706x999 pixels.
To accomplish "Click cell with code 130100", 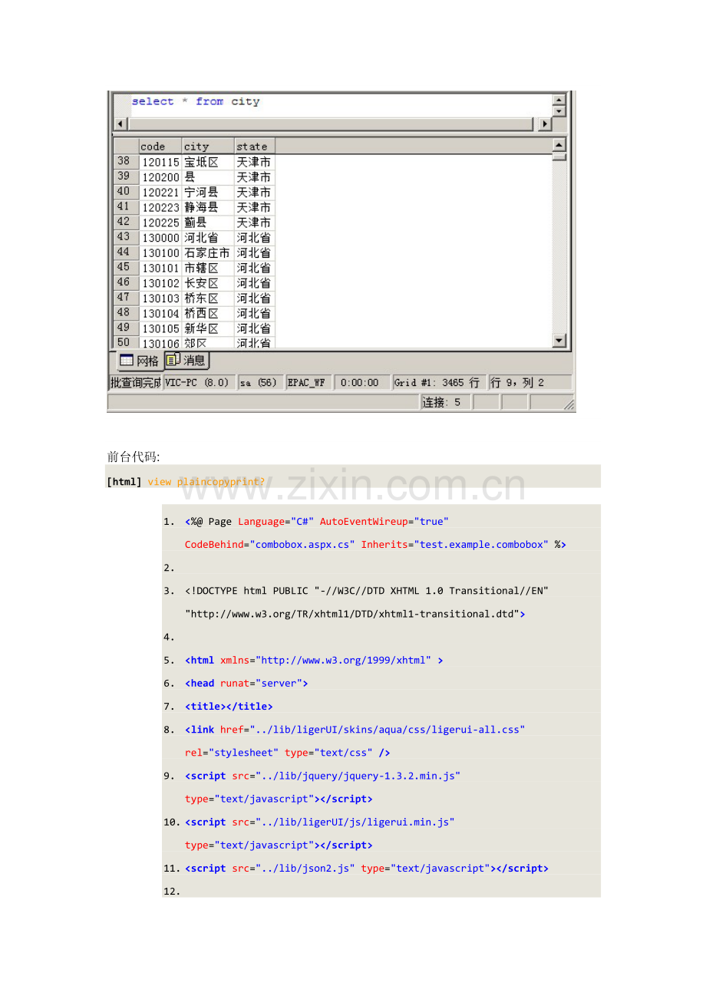I will [160, 252].
